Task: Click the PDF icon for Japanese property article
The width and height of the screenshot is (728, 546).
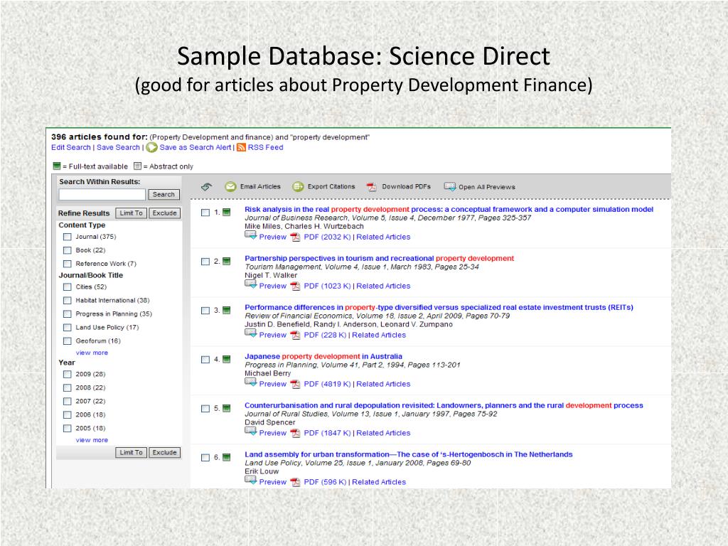Action: pos(295,385)
